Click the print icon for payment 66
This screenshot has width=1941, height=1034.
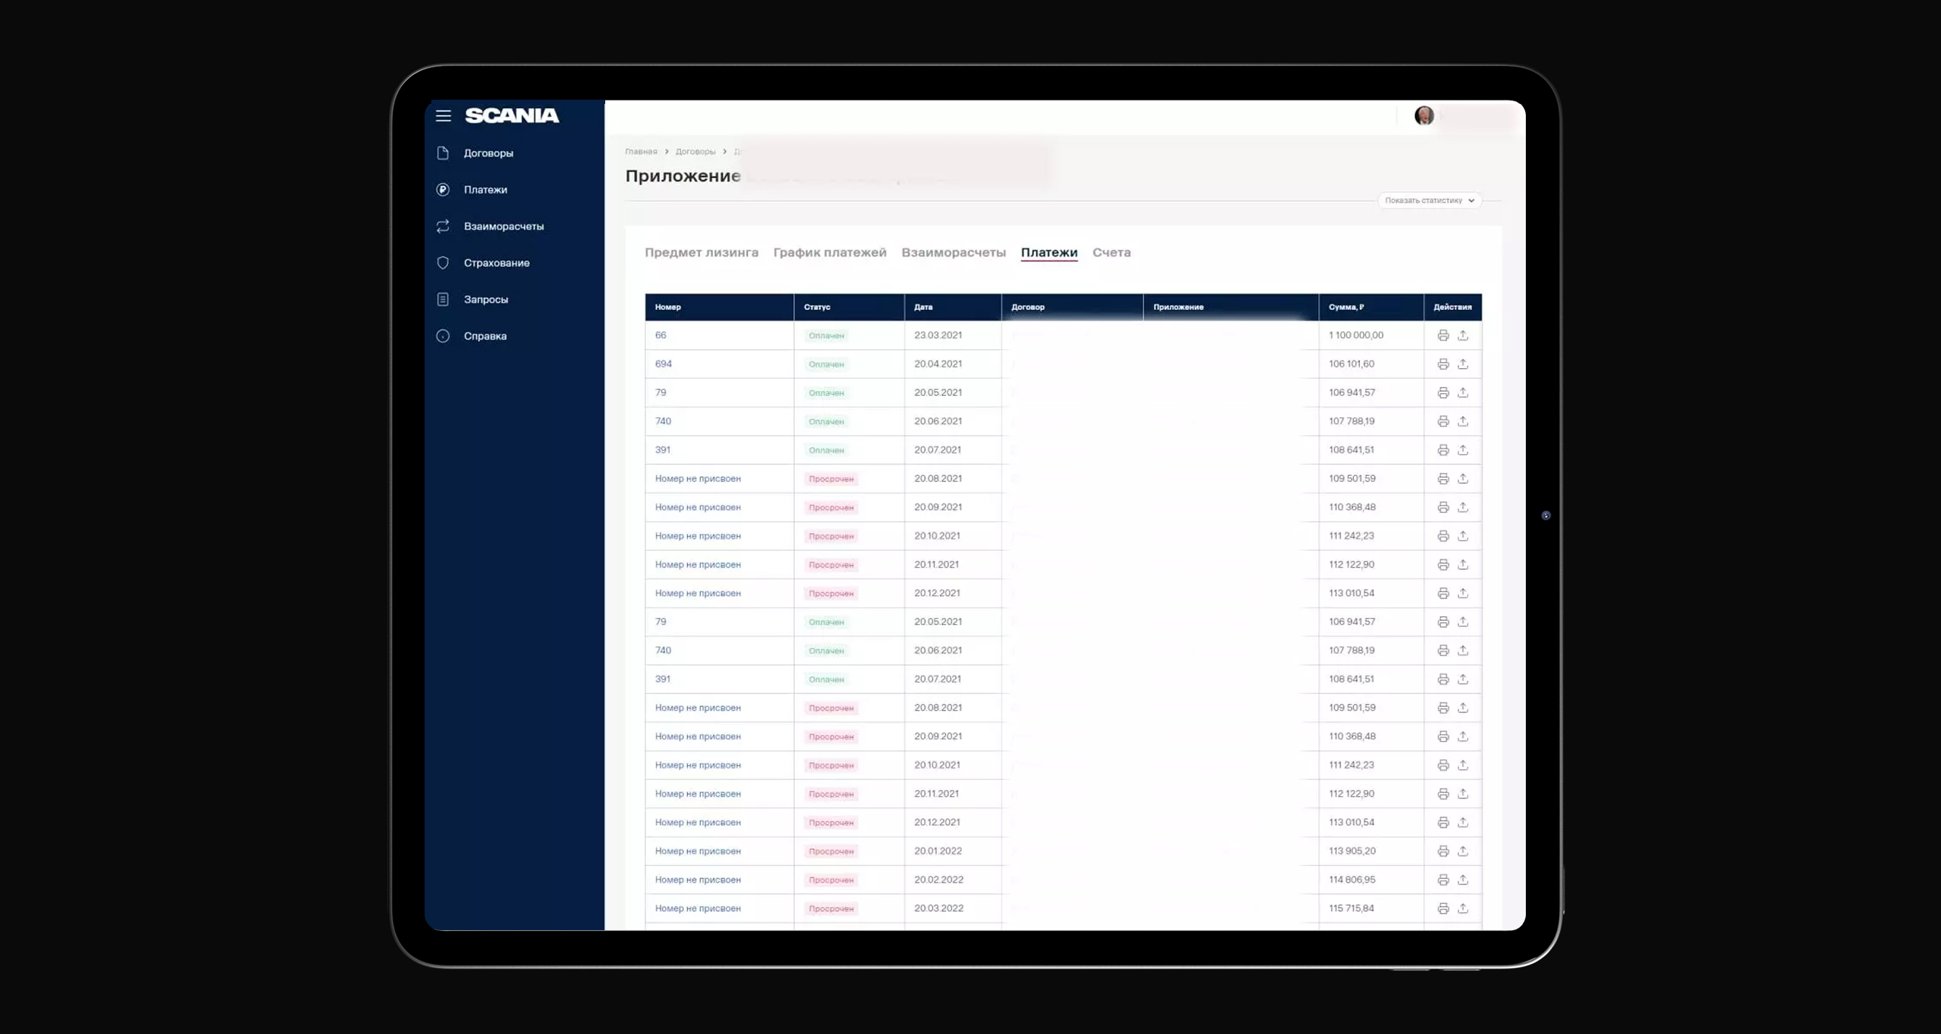click(1443, 336)
